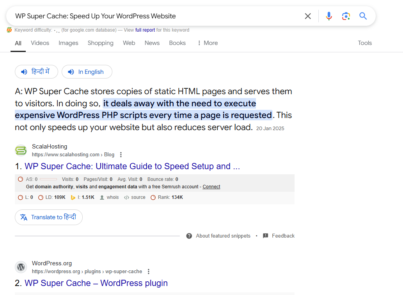Play the Hindi audio reading
The image size is (403, 295).
36,72
